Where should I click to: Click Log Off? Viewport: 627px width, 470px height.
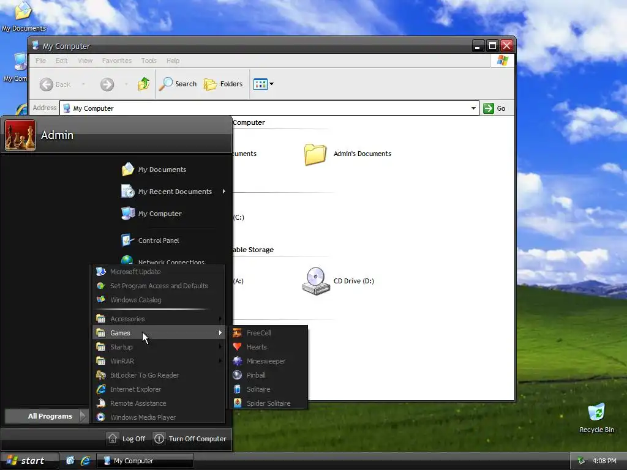click(126, 439)
